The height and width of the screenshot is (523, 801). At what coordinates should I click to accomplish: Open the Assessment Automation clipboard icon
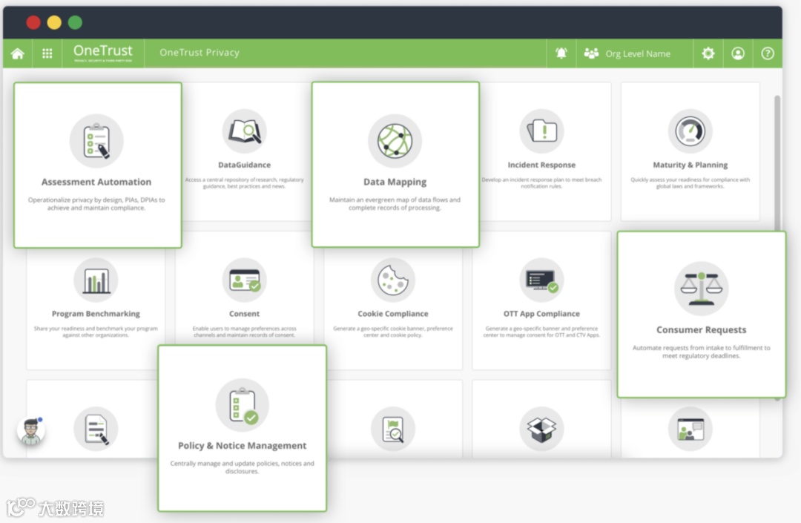point(96,141)
